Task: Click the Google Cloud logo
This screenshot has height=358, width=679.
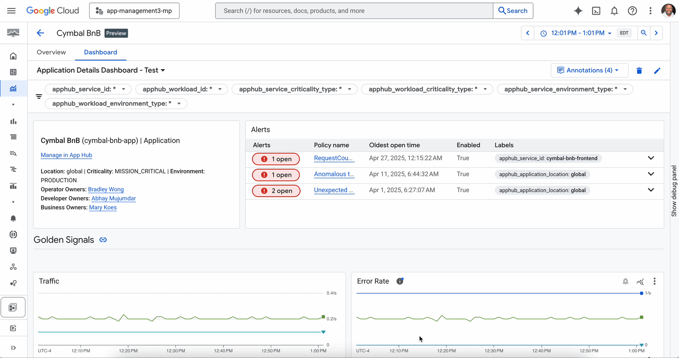Action: click(53, 11)
